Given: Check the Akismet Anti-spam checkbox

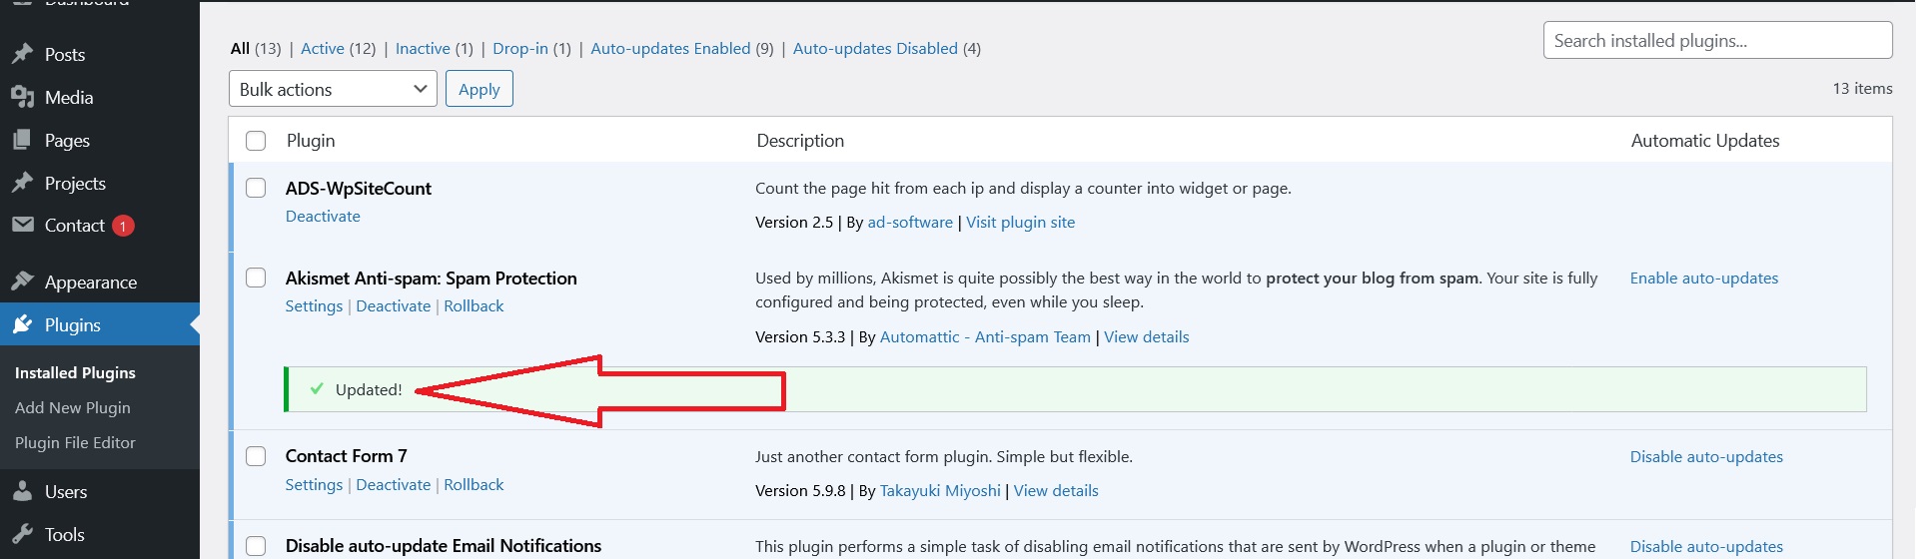Looking at the screenshot, I should click(x=256, y=278).
